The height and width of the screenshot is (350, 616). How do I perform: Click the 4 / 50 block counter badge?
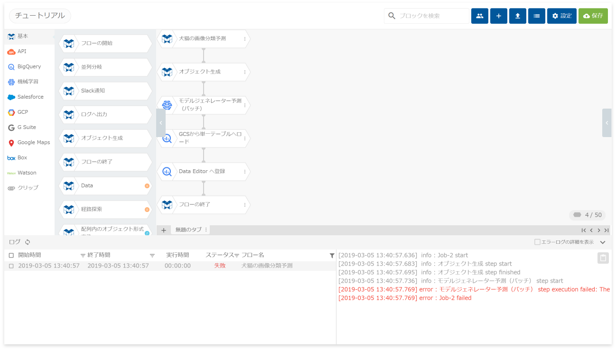(588, 215)
